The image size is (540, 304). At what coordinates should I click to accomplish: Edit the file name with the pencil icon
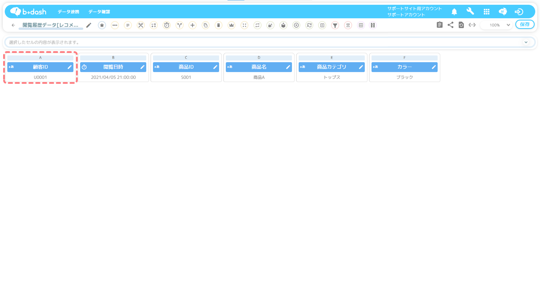(89, 25)
